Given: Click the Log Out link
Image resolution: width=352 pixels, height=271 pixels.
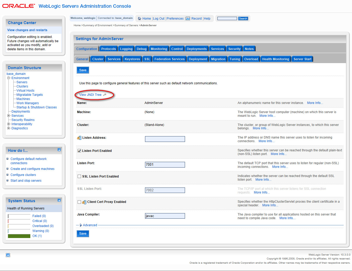Looking at the screenshot, I should (x=159, y=19).
